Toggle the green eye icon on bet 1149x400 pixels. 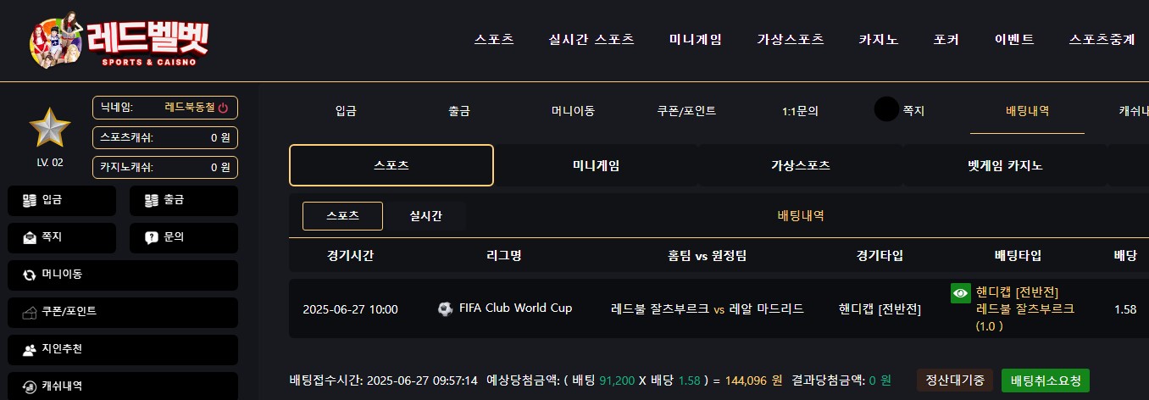[961, 293]
